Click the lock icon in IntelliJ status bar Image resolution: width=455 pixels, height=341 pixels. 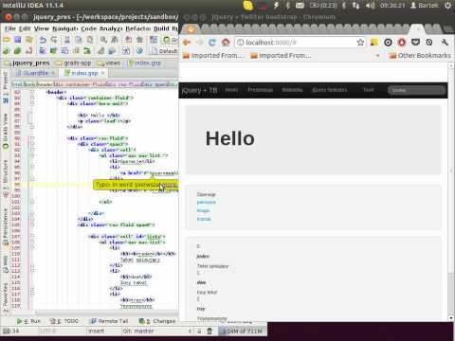pyautogui.click(x=199, y=331)
